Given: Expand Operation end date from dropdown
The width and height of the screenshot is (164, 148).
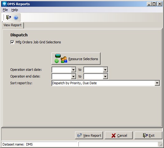Looking at the screenshot, I should point(74,77).
